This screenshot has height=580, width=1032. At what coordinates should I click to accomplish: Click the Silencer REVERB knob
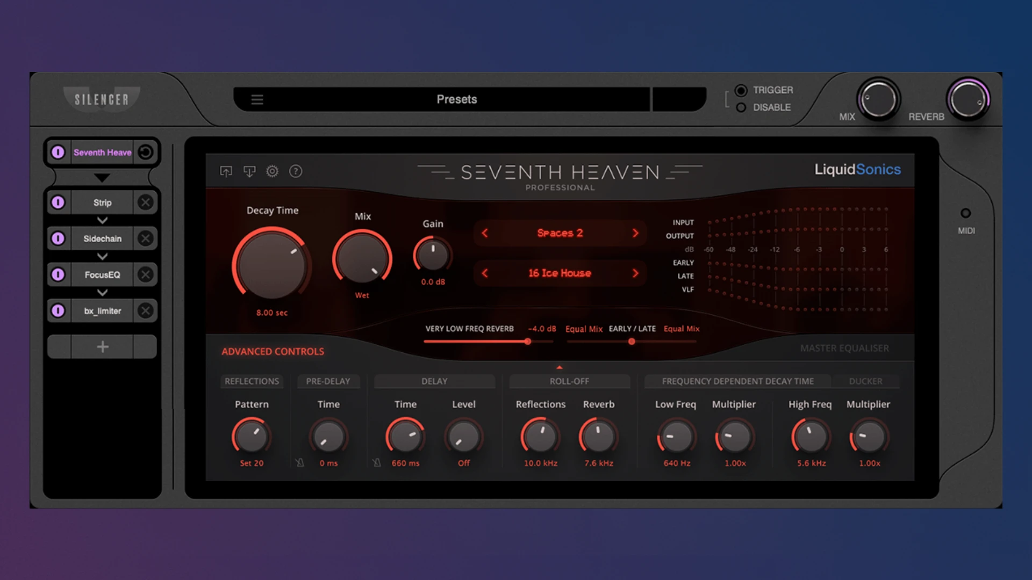click(967, 99)
